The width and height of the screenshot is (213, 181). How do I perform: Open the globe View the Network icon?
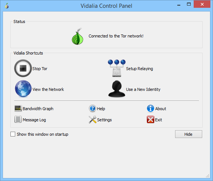[23, 89]
